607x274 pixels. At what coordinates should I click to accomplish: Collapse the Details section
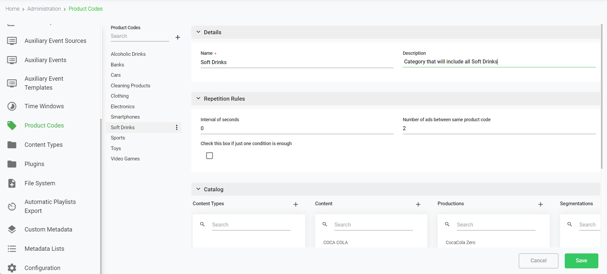point(198,32)
